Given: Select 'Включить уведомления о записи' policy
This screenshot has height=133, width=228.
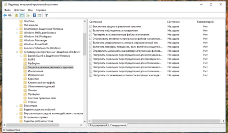Looking at the screenshot, I should click(125, 43).
